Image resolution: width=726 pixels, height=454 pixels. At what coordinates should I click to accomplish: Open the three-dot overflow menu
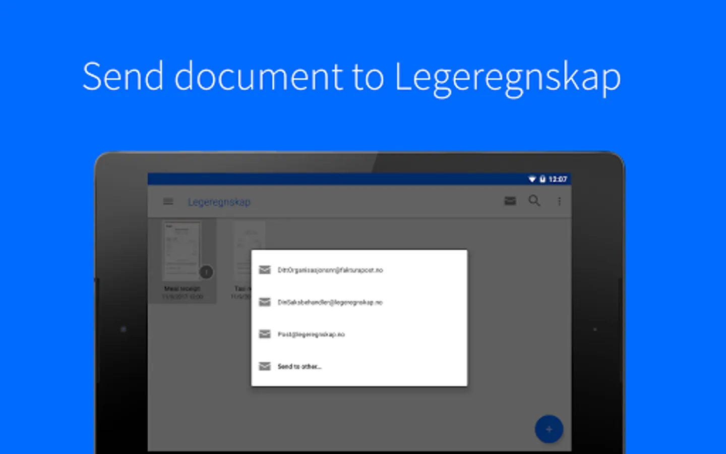pos(559,201)
